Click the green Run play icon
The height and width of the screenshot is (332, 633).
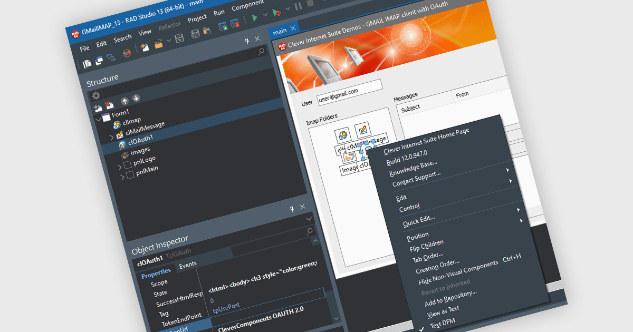(x=255, y=18)
